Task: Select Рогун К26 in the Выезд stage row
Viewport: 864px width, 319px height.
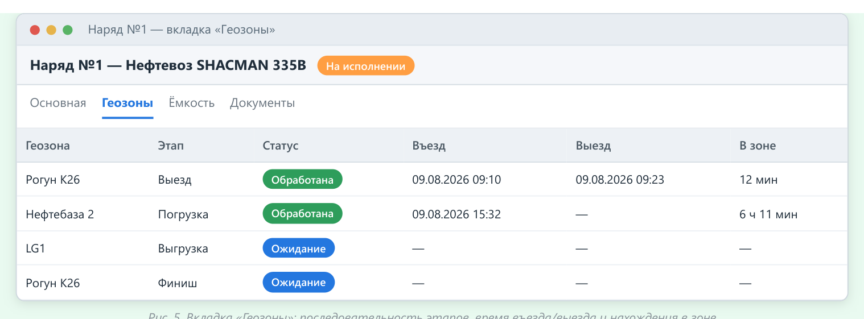Action: pyautogui.click(x=53, y=180)
